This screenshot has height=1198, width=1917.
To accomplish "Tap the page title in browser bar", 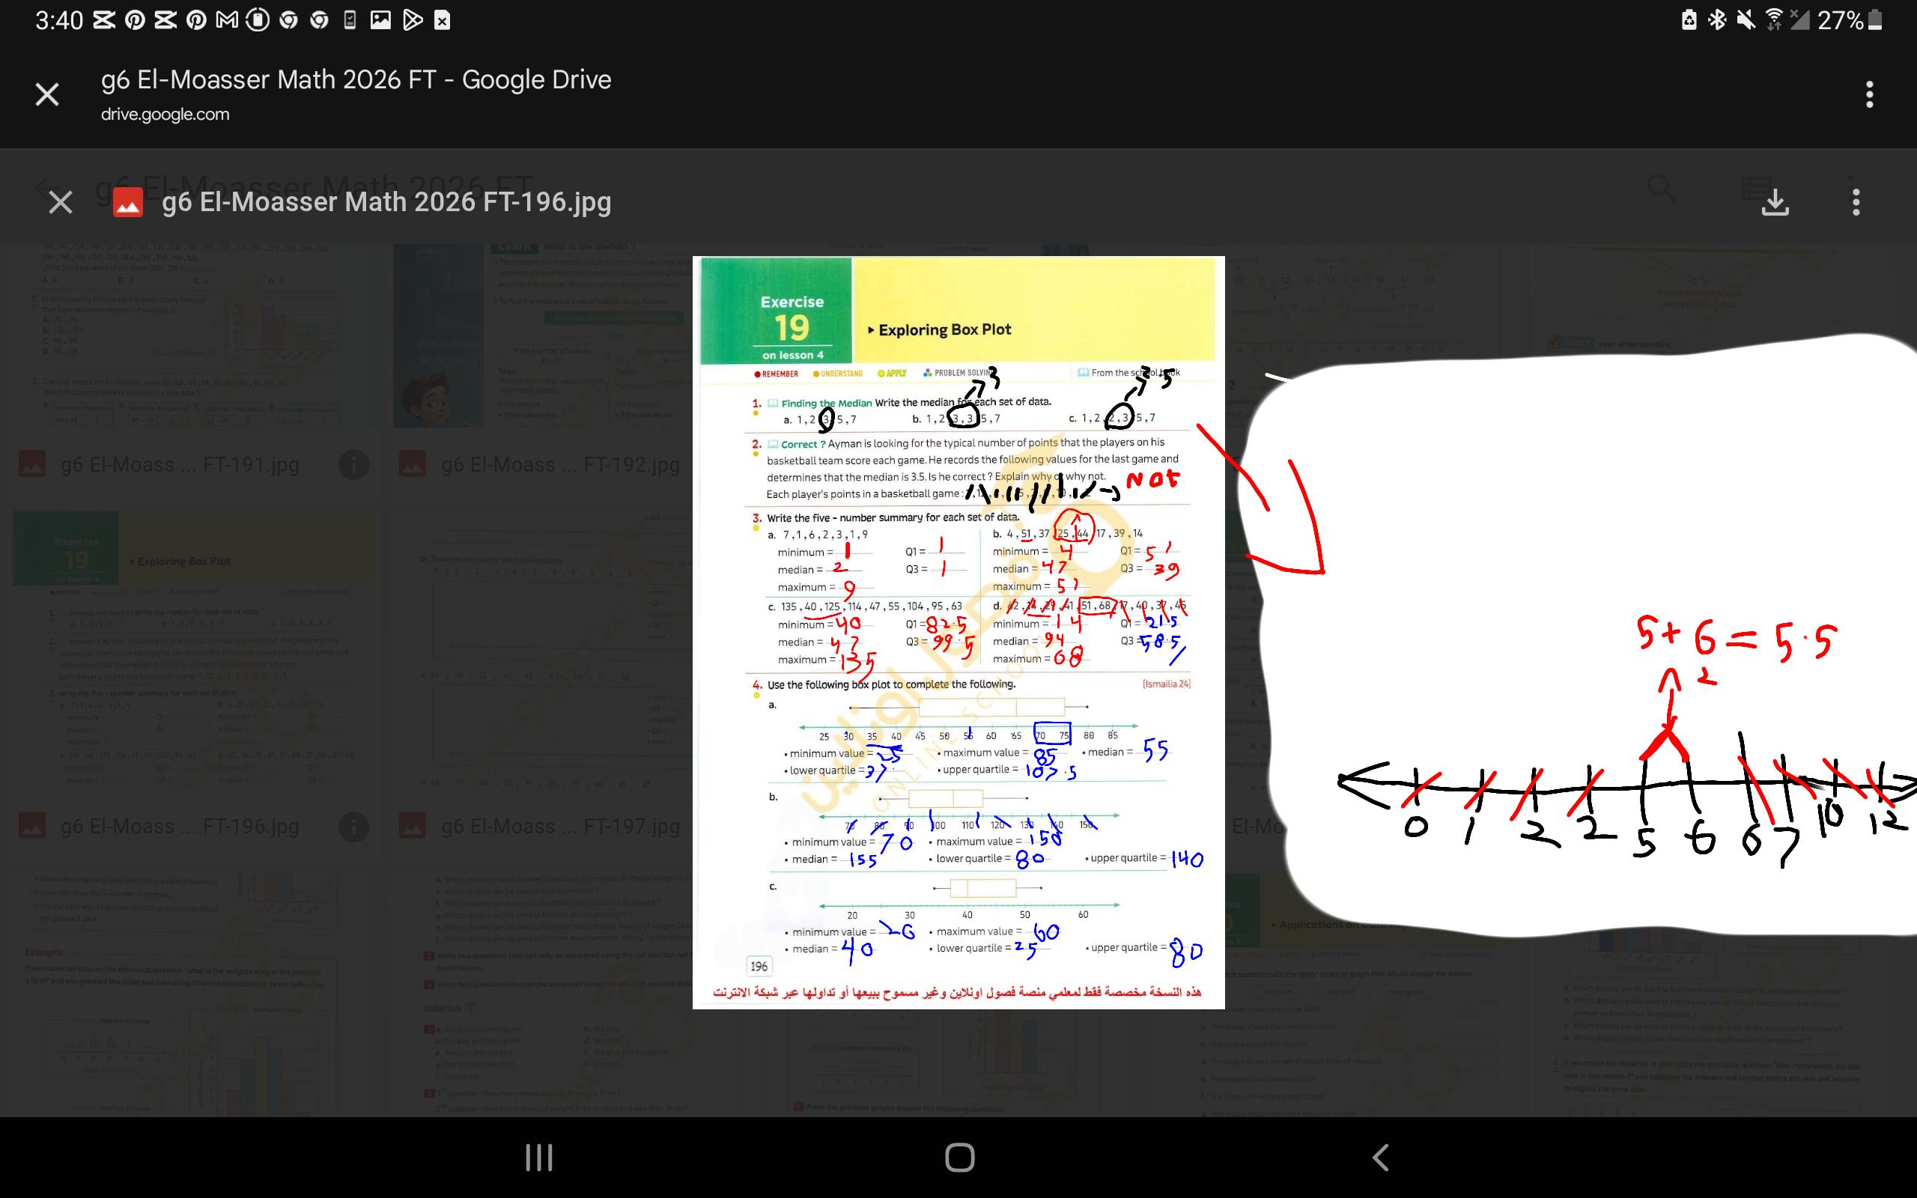I will [x=356, y=79].
